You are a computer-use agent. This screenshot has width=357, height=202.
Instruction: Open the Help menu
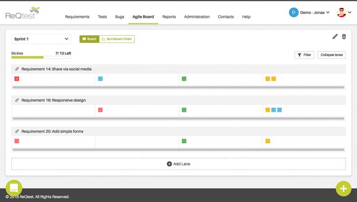pos(246,17)
